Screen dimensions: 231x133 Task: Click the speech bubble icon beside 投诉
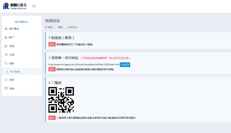6,80
